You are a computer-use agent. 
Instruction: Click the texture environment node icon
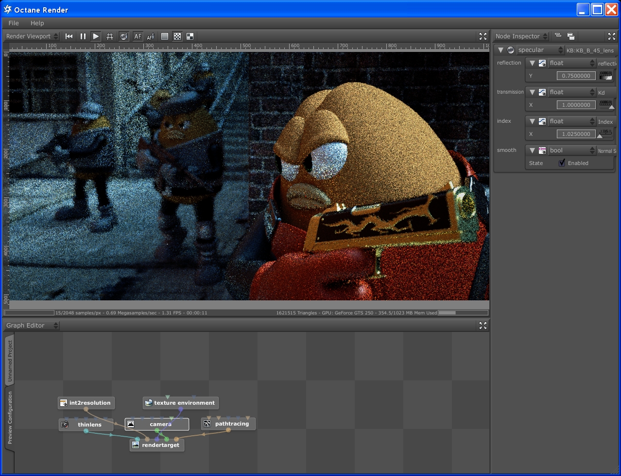click(149, 403)
